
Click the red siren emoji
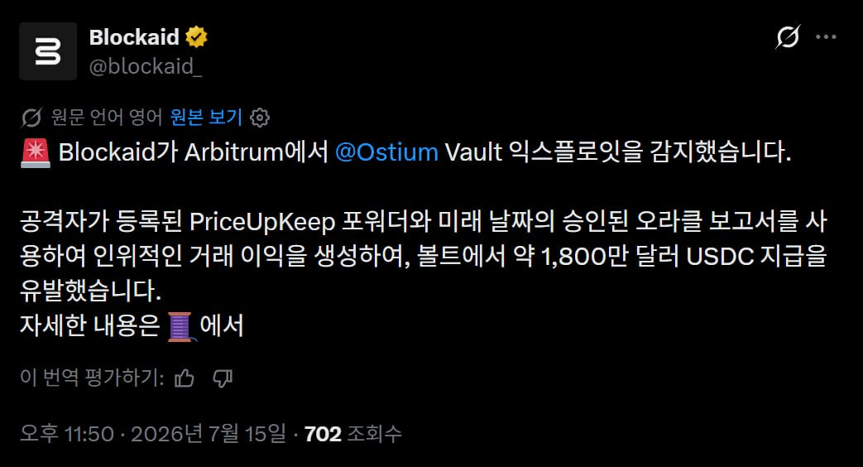[x=36, y=152]
